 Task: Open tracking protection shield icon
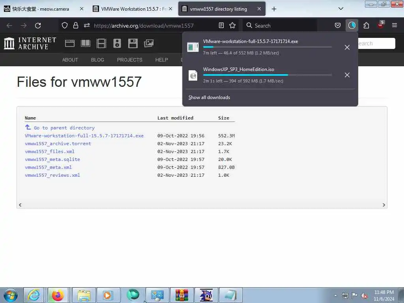click(65, 25)
